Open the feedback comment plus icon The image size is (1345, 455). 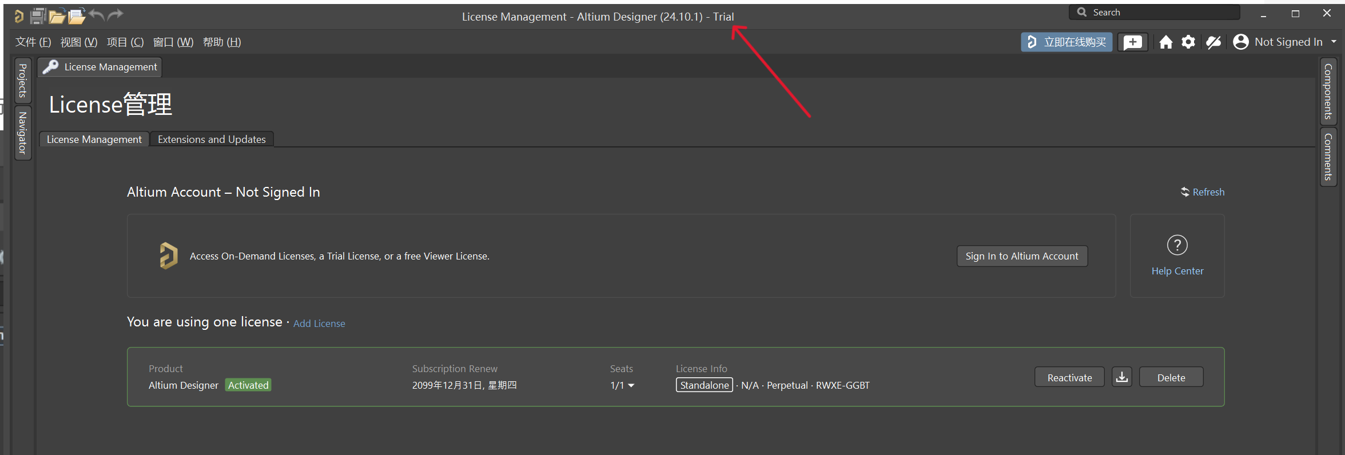click(1132, 42)
